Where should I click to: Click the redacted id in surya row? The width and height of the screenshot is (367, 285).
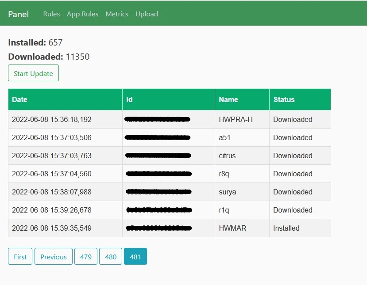tap(158, 192)
